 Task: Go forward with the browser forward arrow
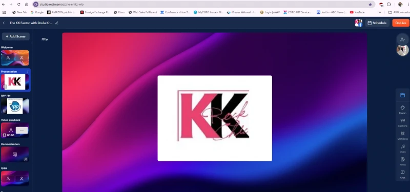(x=11, y=5)
